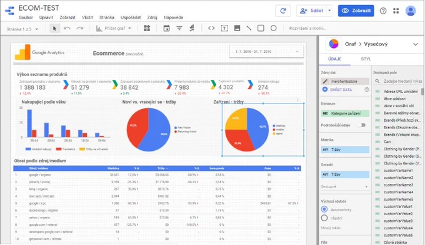Open the Upravit menu

point(46,17)
